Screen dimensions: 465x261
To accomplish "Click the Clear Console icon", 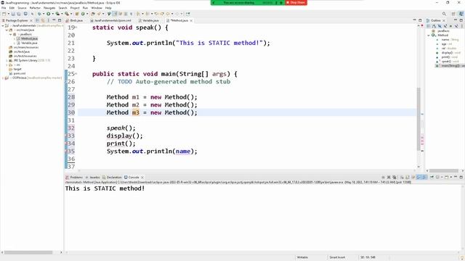I will point(402,177).
